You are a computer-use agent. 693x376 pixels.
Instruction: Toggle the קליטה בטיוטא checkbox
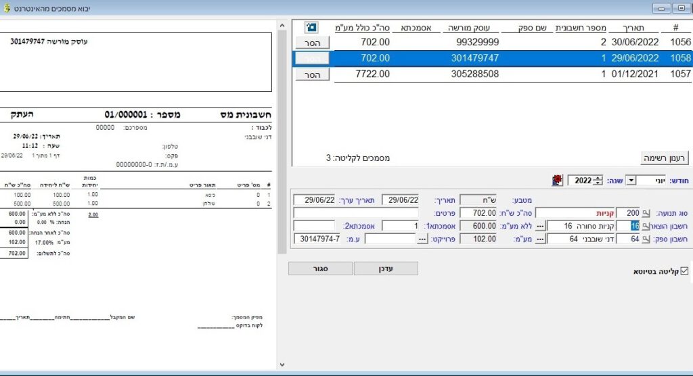point(684,271)
